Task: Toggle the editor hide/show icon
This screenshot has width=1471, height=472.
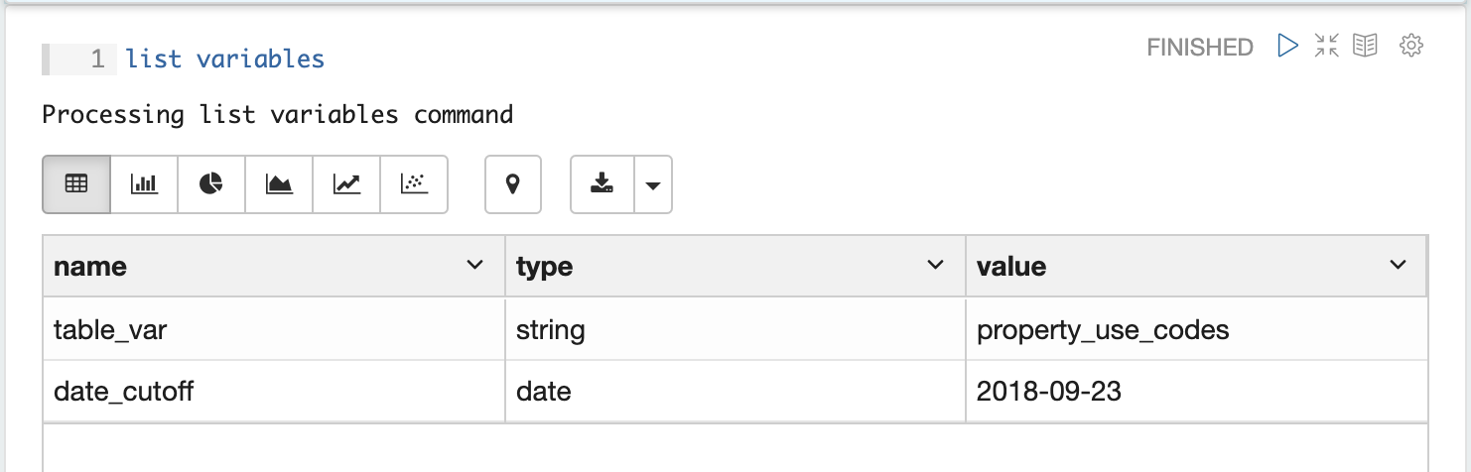Action: coord(1326,46)
